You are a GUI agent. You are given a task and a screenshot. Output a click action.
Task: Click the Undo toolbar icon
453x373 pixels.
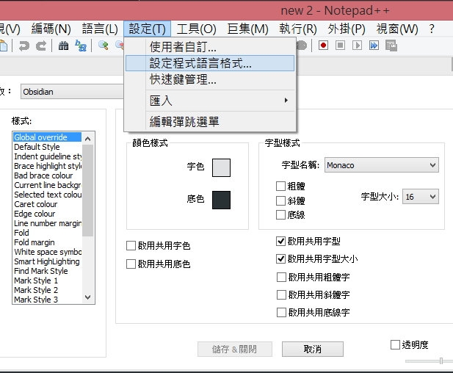24,46
